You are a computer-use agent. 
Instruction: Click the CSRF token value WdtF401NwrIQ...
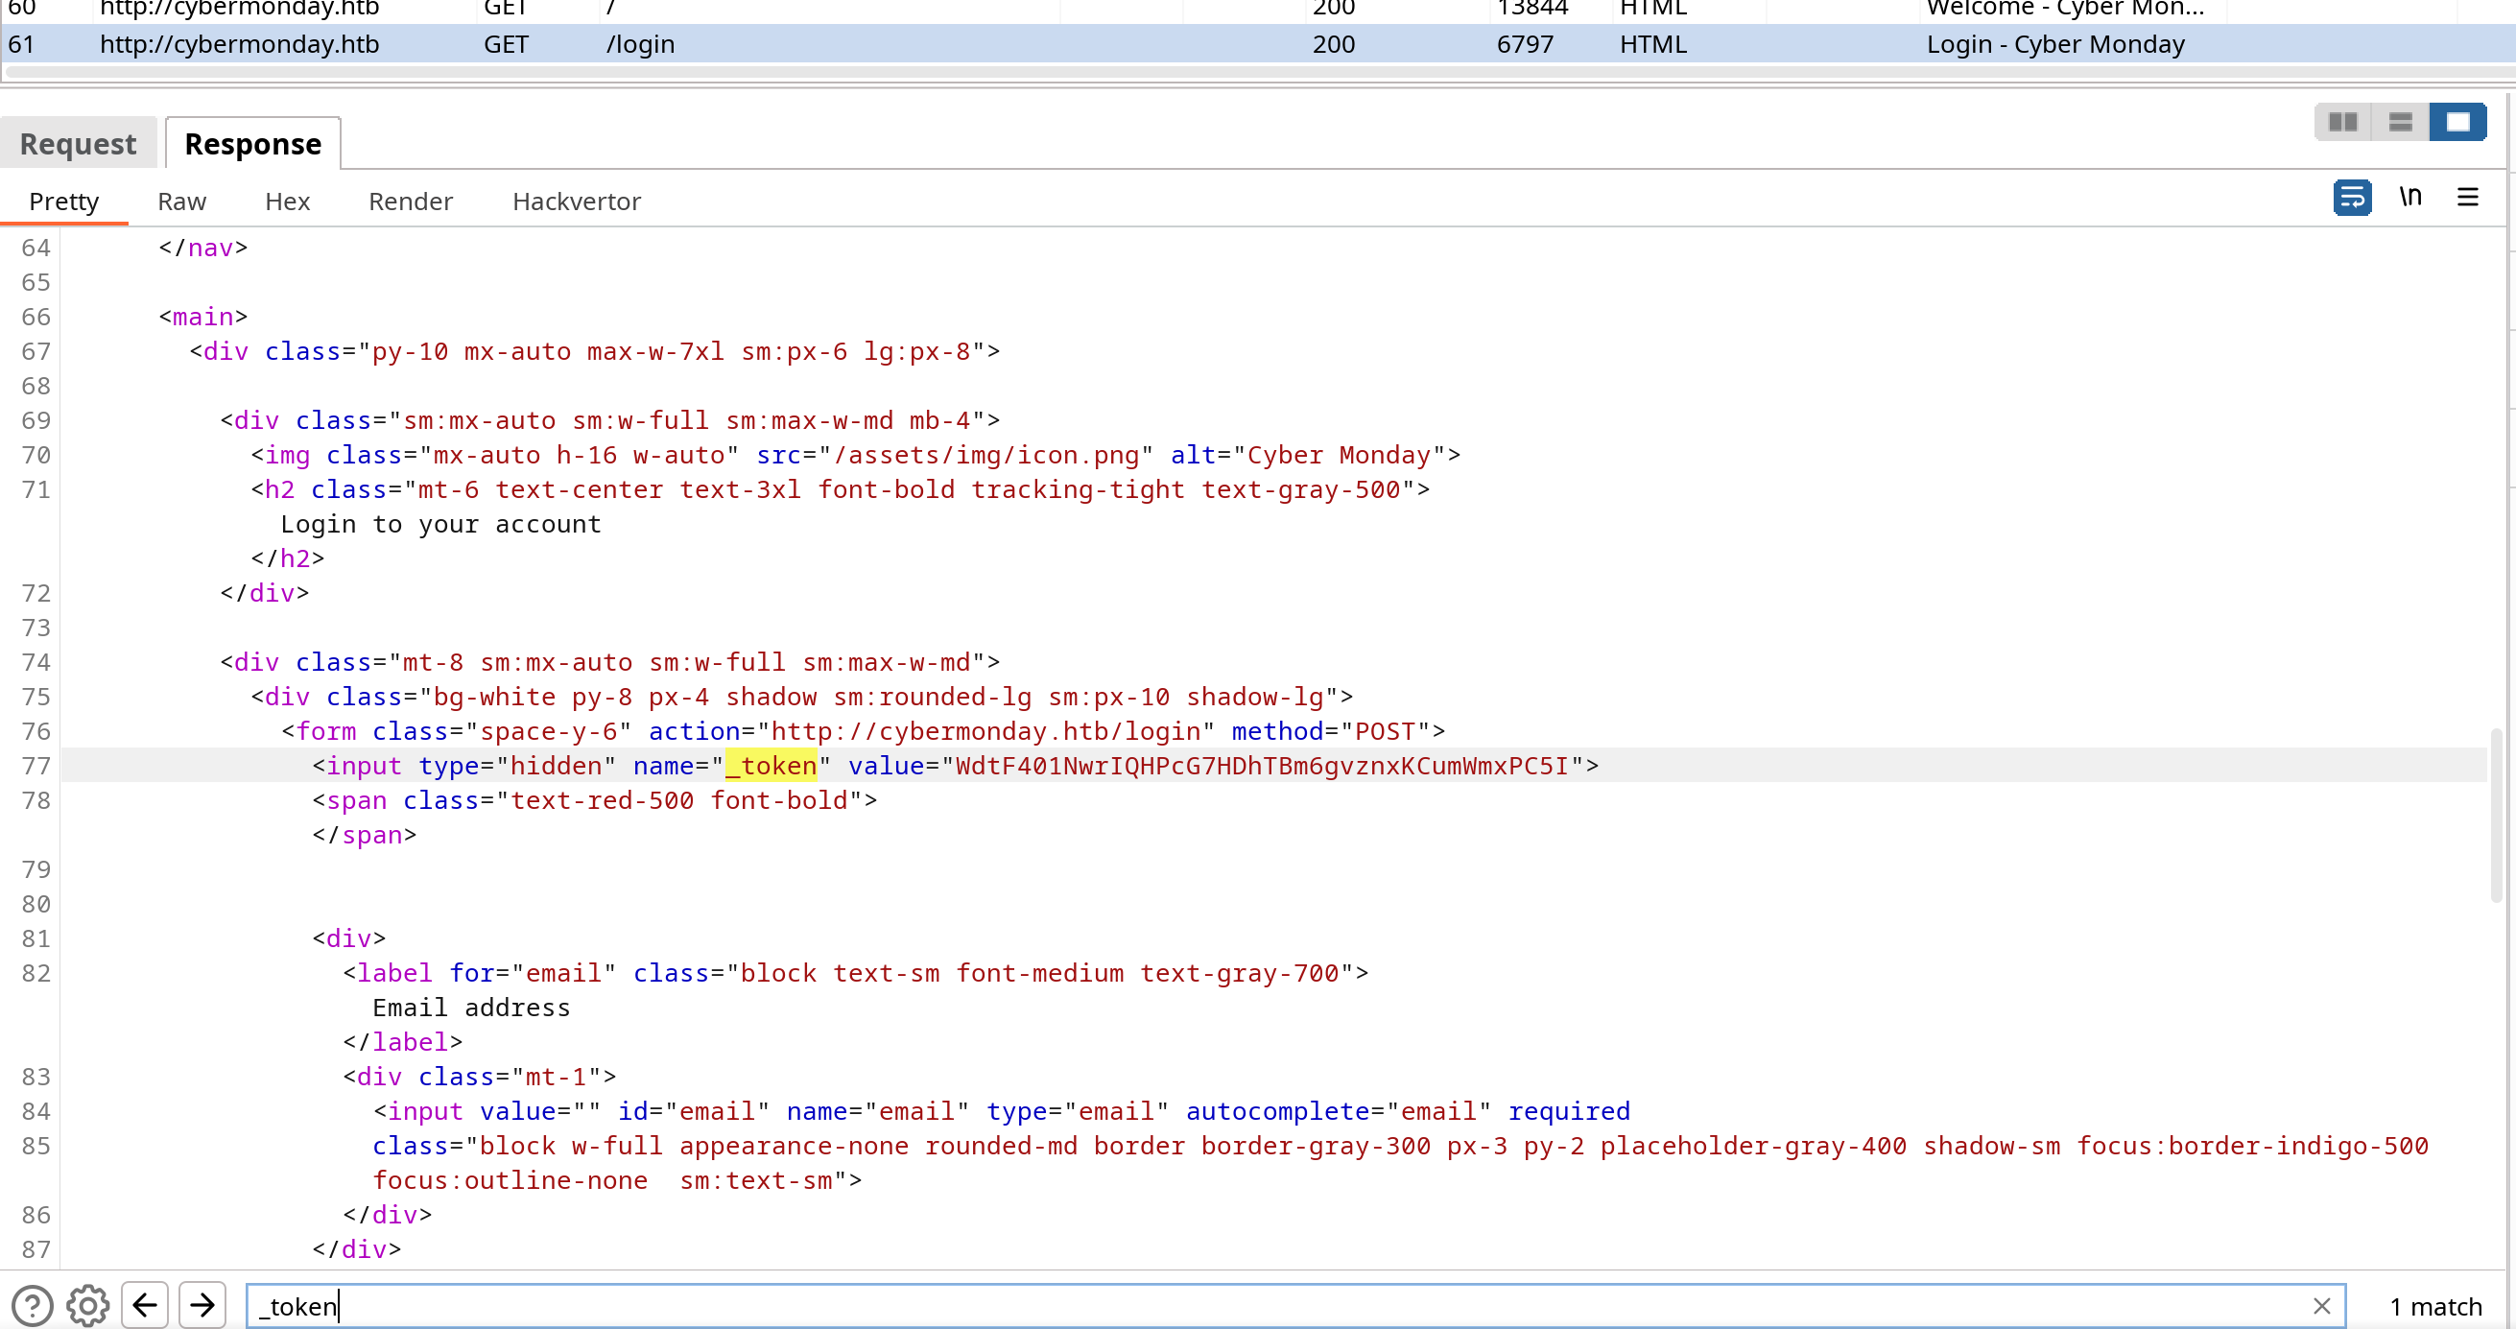1262,766
